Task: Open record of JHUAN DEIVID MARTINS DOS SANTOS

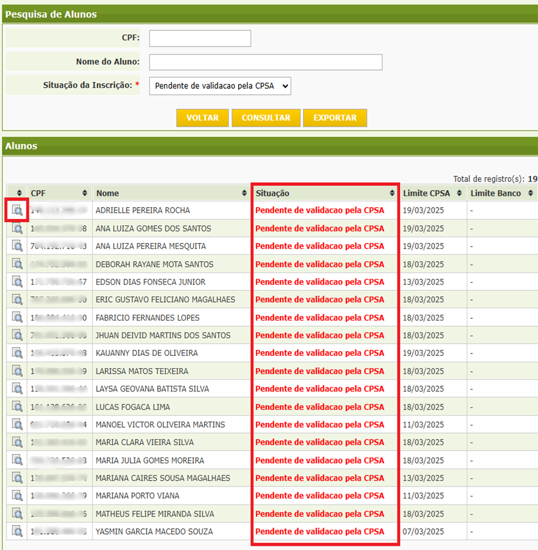Action: 16,335
